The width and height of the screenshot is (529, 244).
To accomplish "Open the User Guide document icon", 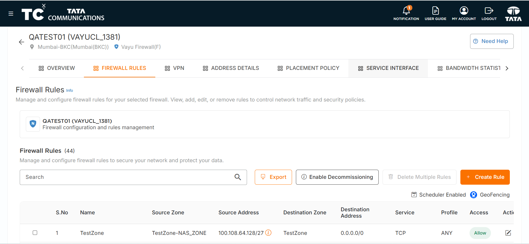I will click(435, 11).
